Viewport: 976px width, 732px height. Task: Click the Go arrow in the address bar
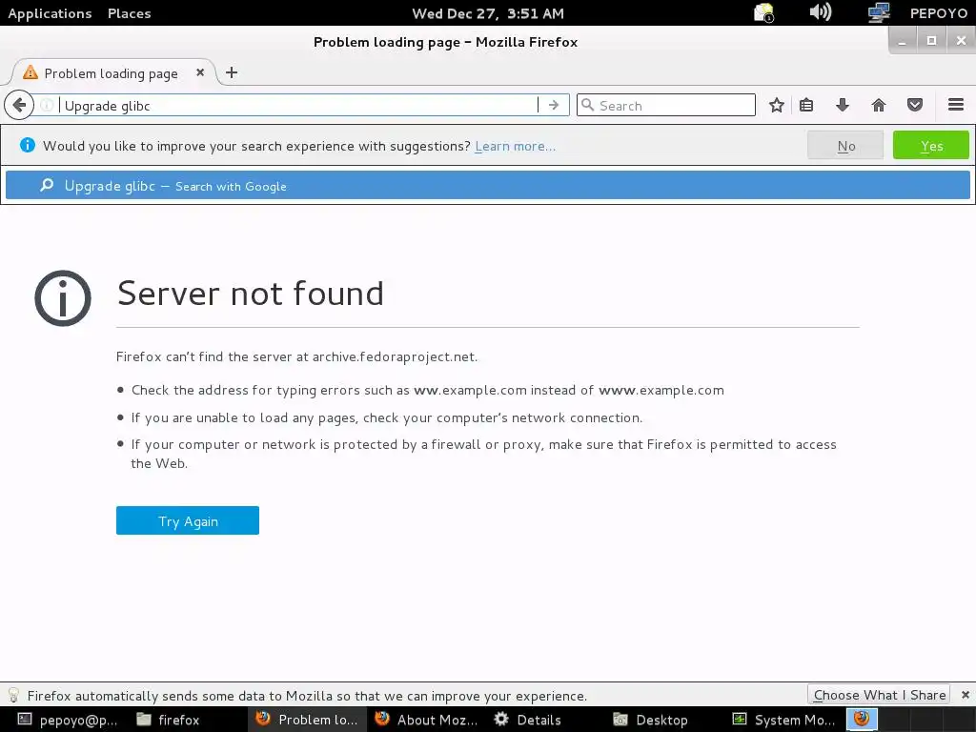pyautogui.click(x=554, y=105)
